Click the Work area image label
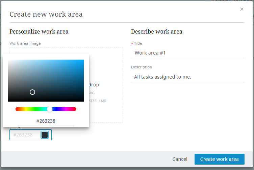 pos(25,43)
